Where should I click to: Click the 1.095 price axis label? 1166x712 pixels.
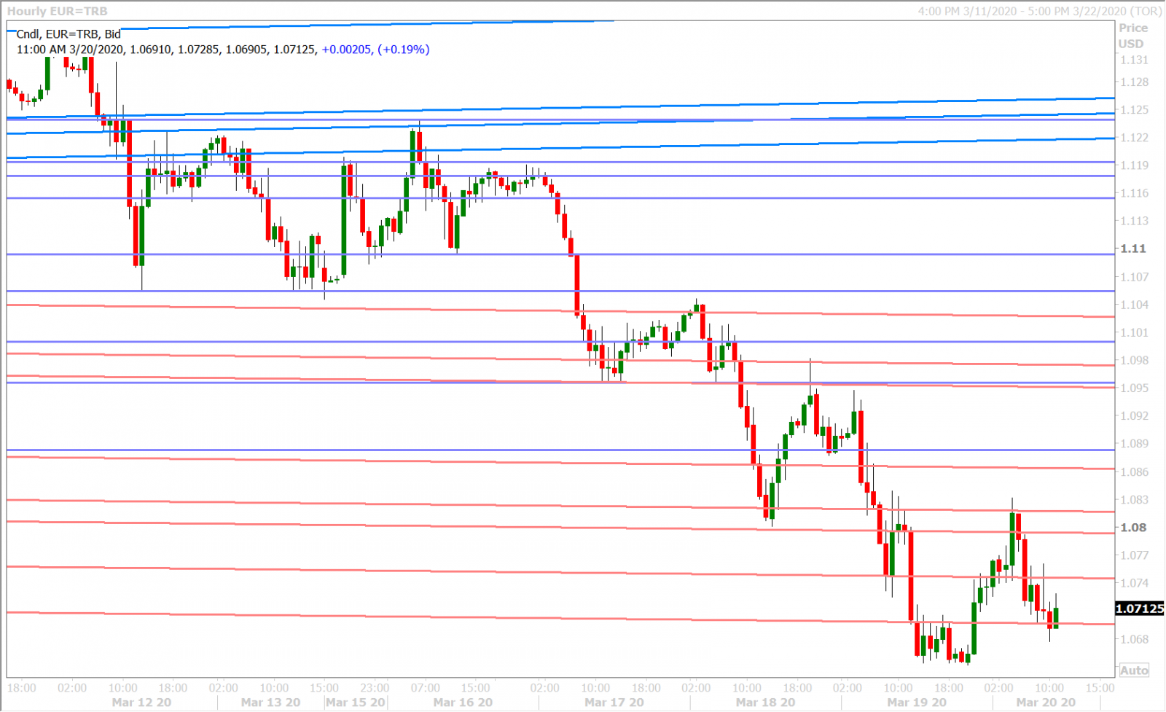pos(1135,388)
